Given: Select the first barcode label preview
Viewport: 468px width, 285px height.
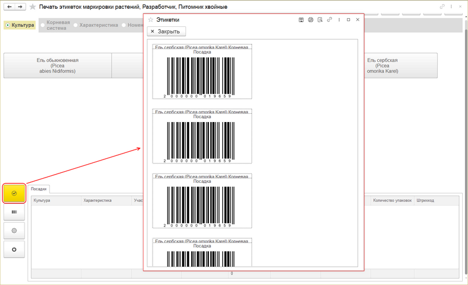Looking at the screenshot, I should tap(202, 72).
